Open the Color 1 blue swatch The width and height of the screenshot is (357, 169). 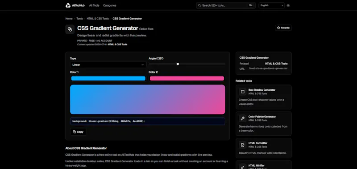(x=108, y=78)
